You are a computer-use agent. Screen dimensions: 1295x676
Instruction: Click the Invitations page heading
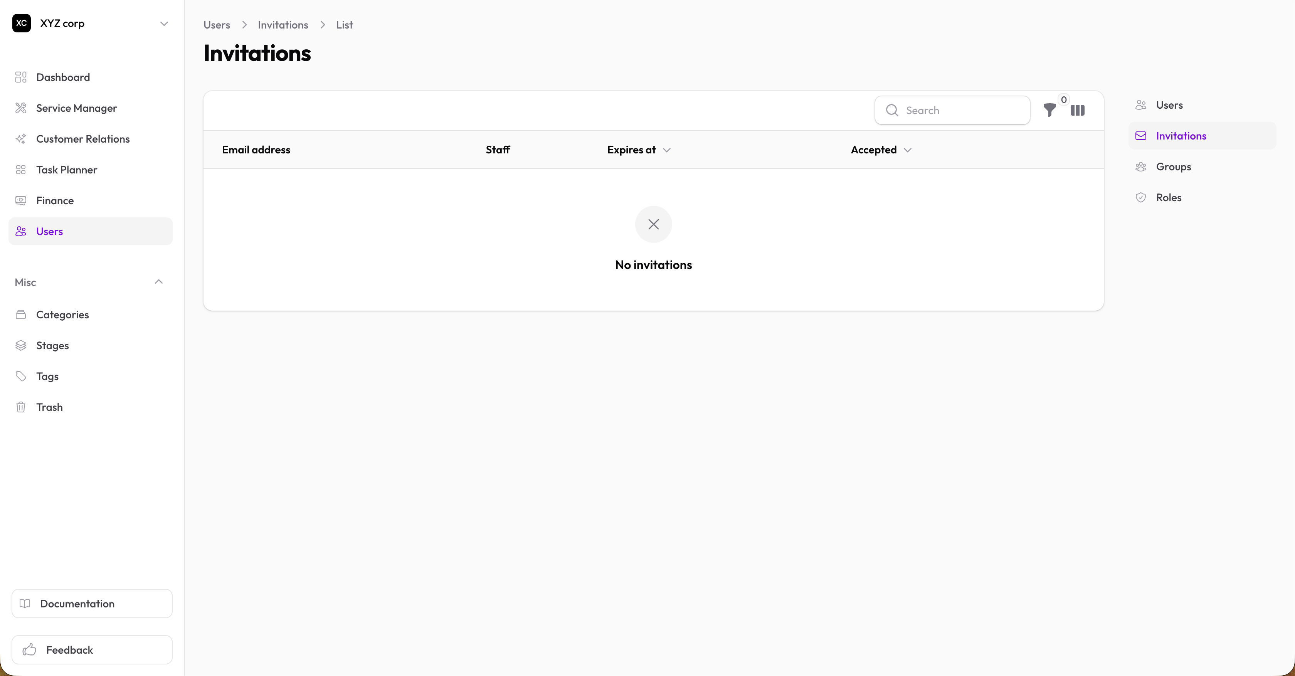point(257,53)
